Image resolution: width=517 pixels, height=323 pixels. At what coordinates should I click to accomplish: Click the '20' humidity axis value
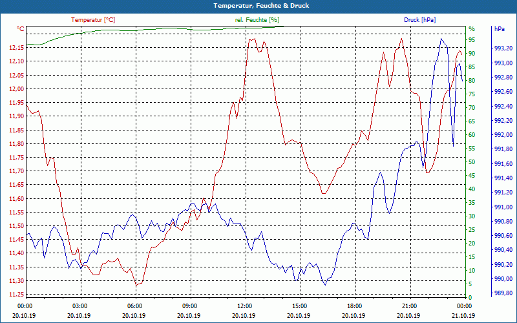472,244
